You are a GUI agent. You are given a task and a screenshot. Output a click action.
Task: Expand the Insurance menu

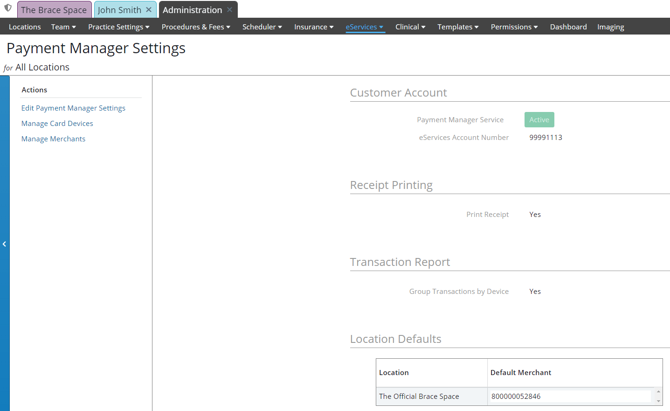(314, 27)
